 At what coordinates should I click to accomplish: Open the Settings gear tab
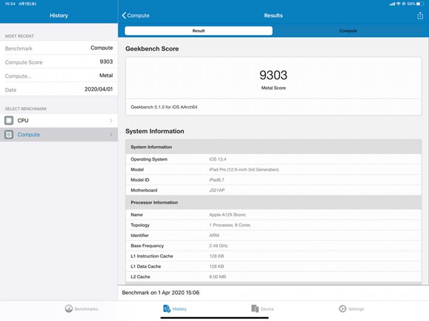point(343,309)
